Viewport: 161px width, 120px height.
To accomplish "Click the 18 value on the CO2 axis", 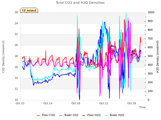I will (16, 56).
